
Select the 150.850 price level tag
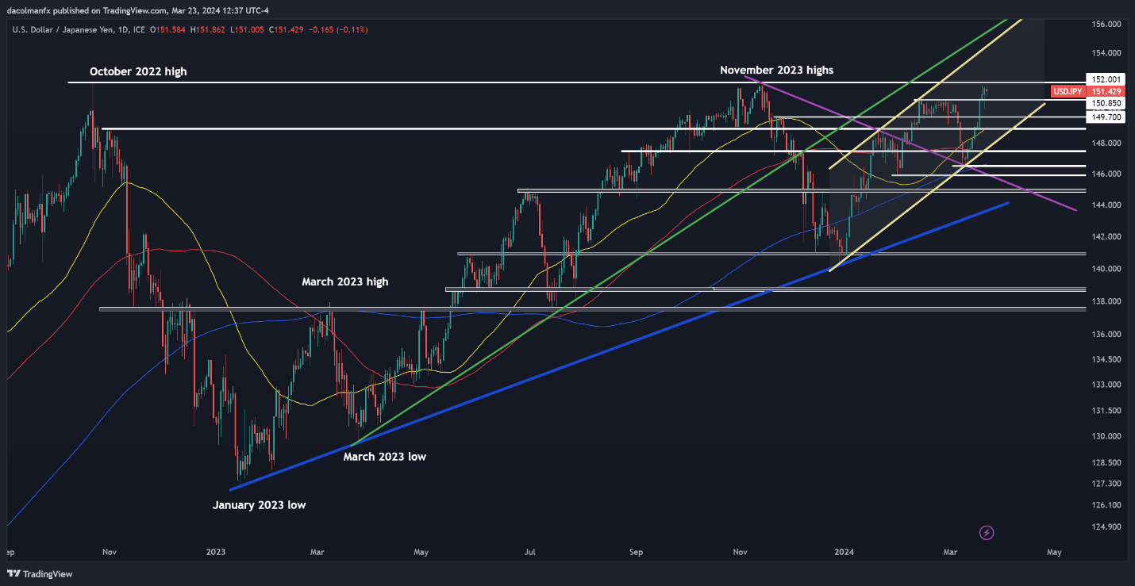click(x=1106, y=103)
